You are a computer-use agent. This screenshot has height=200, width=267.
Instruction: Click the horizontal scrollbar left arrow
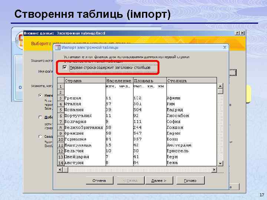(60, 170)
